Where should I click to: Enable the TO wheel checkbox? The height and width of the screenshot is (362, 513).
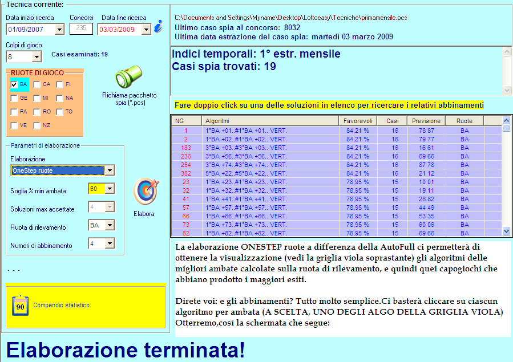click(x=59, y=112)
